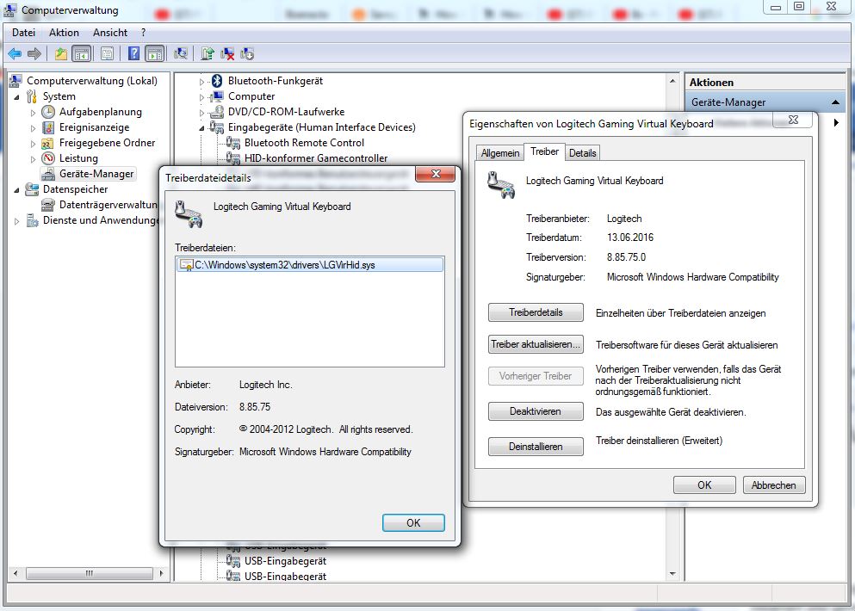Click the left pane horizontal scrollbar thumb
Screen dimensions: 855x611
click(x=90, y=573)
